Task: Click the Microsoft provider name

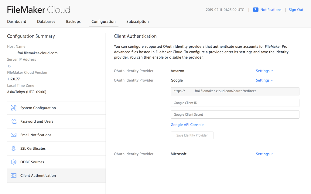Action: (x=179, y=154)
